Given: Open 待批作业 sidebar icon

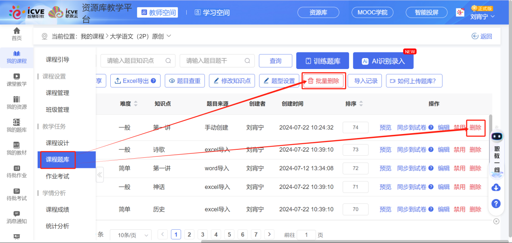Looking at the screenshot, I should click(17, 171).
